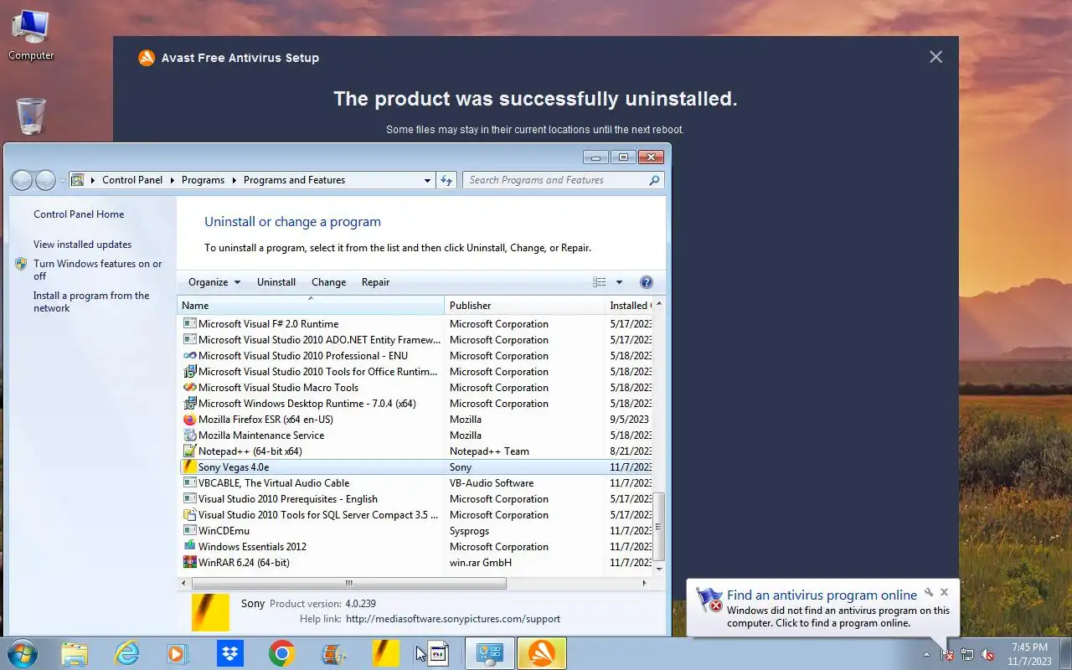Click Find an antivirus program online balloon
Screen dimensions: 1072x670
[822, 595]
